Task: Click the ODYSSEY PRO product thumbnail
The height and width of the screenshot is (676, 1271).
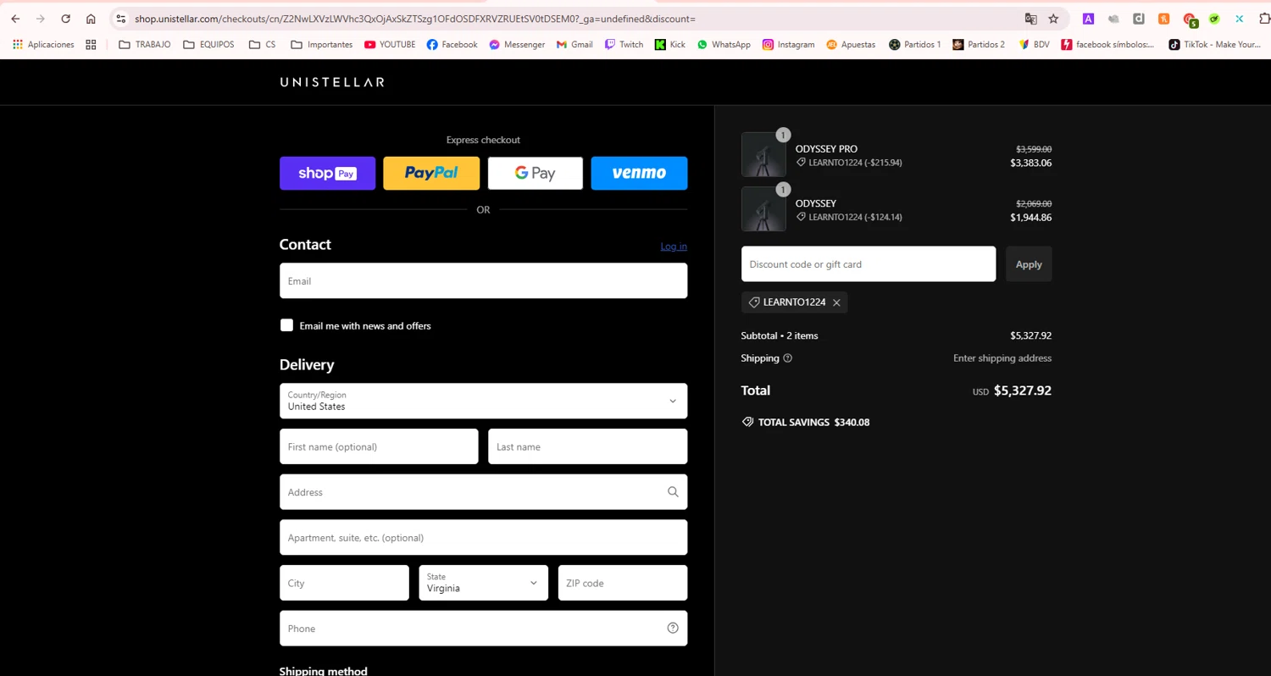Action: click(763, 154)
